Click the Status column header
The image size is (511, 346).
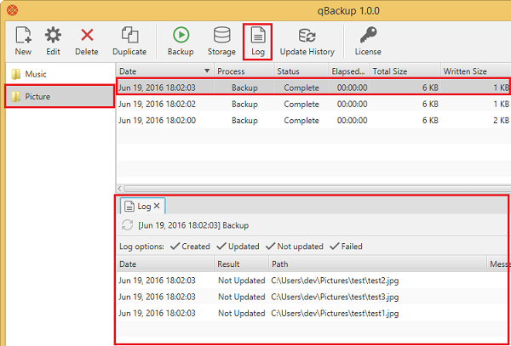point(301,71)
